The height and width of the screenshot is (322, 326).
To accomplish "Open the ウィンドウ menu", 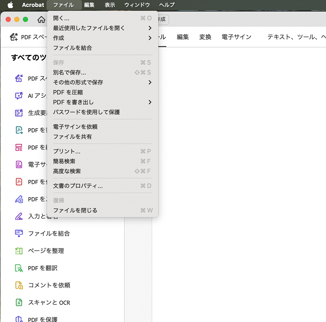I will coord(137,5).
